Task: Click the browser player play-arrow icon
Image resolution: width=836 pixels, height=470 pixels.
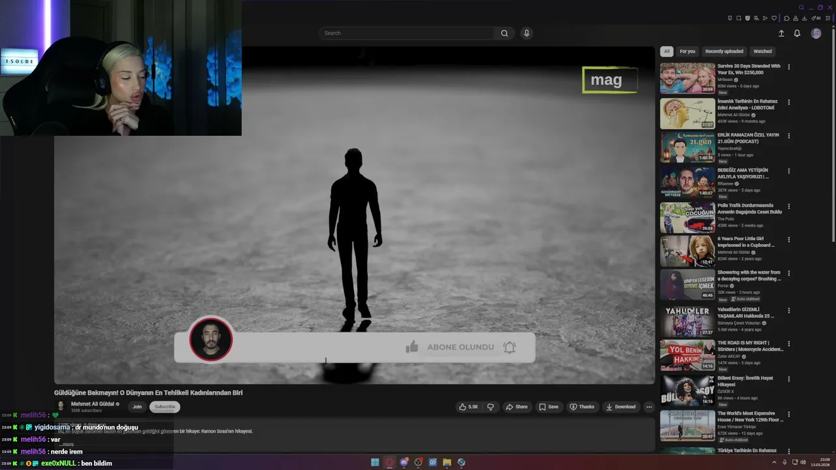Action: (765, 18)
